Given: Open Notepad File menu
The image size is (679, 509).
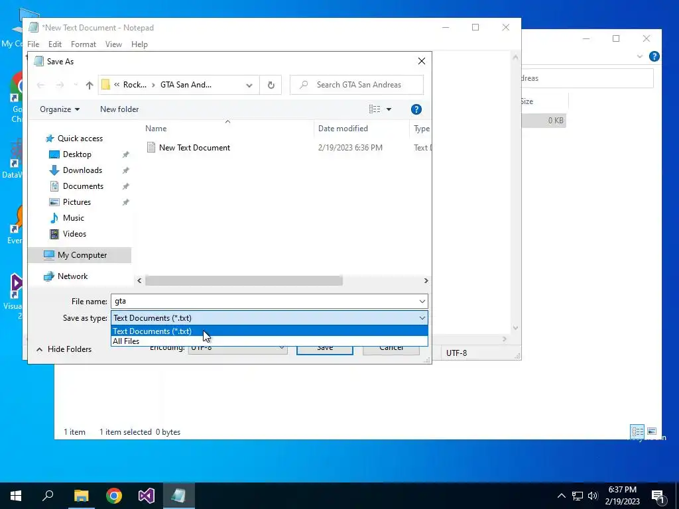Looking at the screenshot, I should [33, 44].
